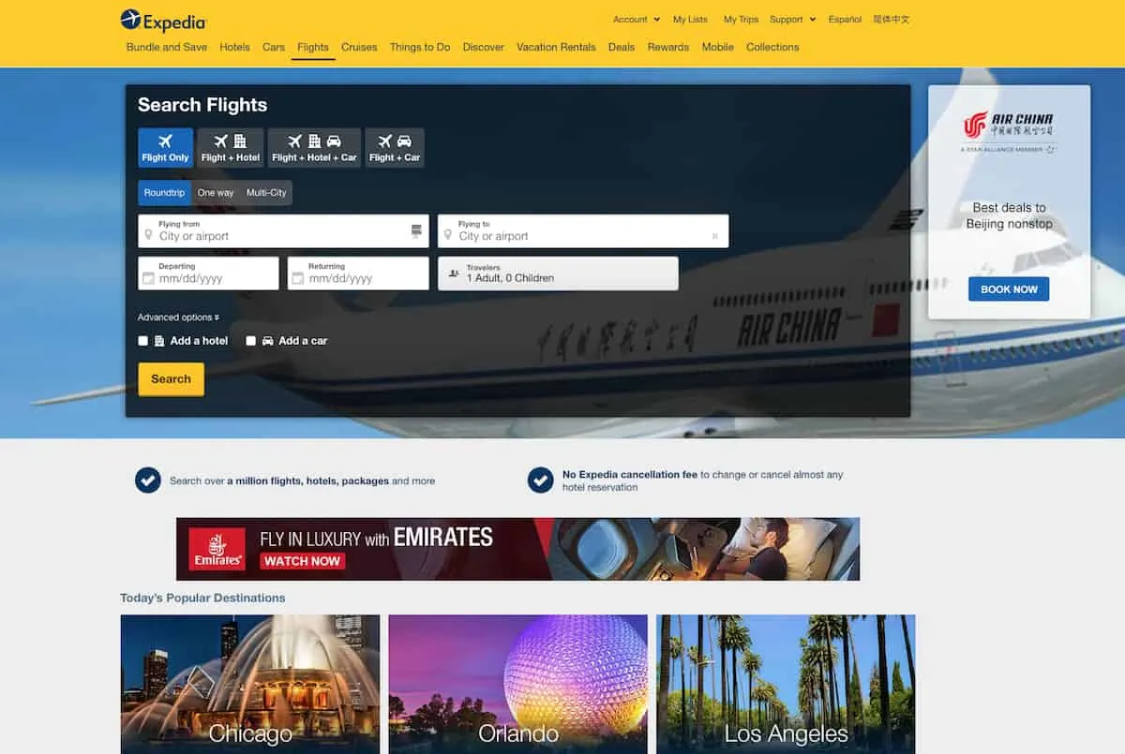Open My Trips
1125x754 pixels.
click(741, 20)
